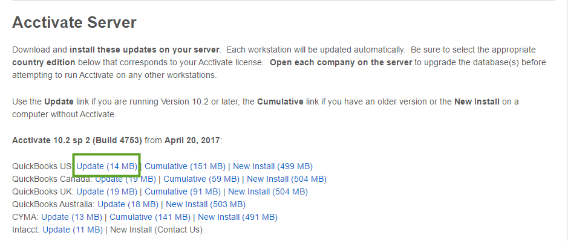The height and width of the screenshot is (241, 568).
Task: Click CYMA New Install (491 MB)
Action: click(x=238, y=217)
